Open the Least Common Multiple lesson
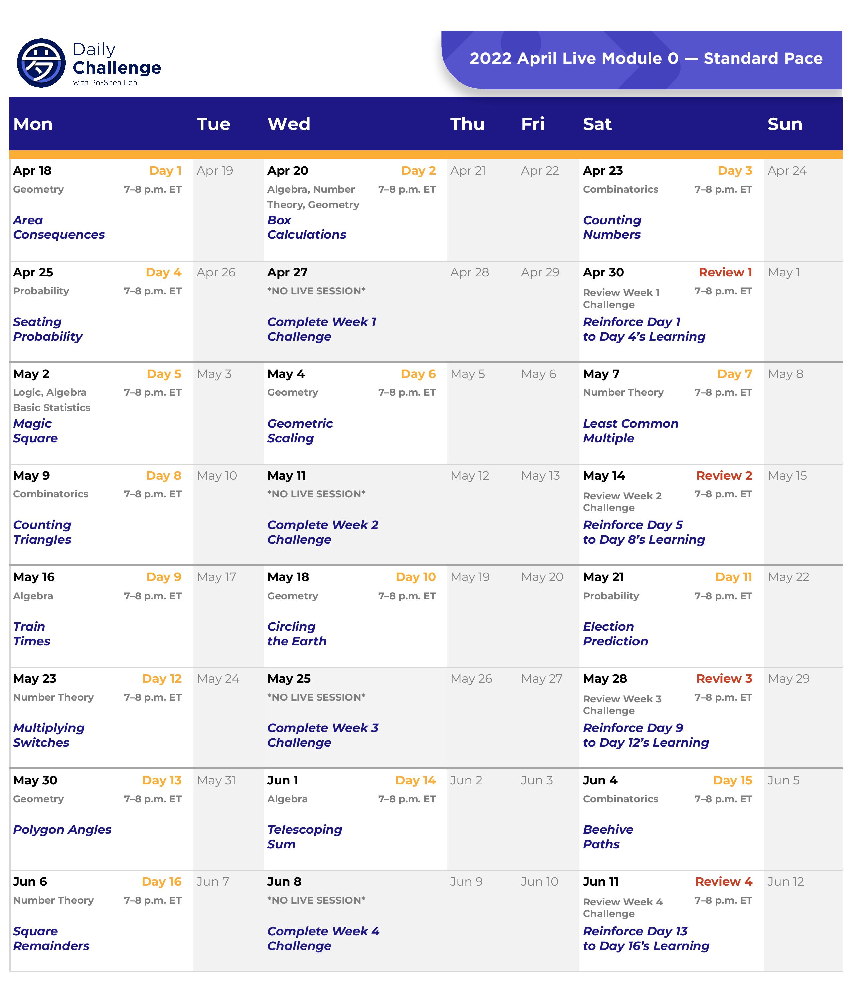 tap(630, 431)
